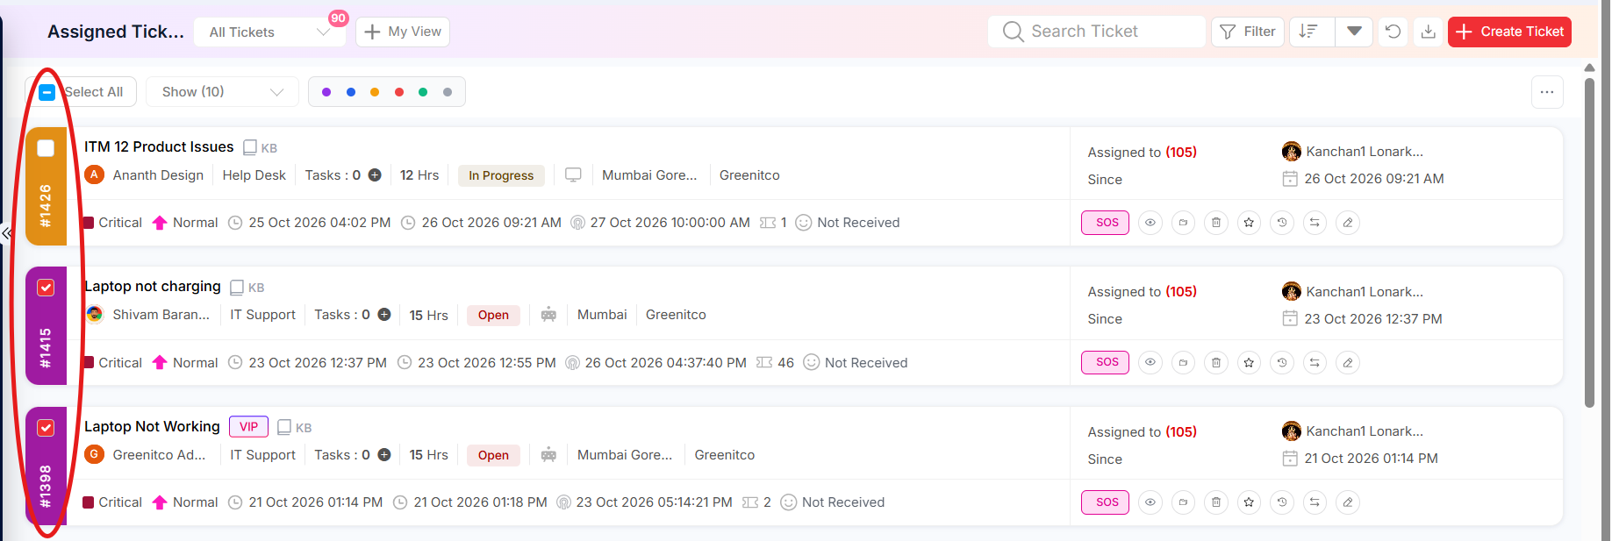Screen dimensions: 1612x541
Task: Click In Progress status badge
Action: pos(501,175)
